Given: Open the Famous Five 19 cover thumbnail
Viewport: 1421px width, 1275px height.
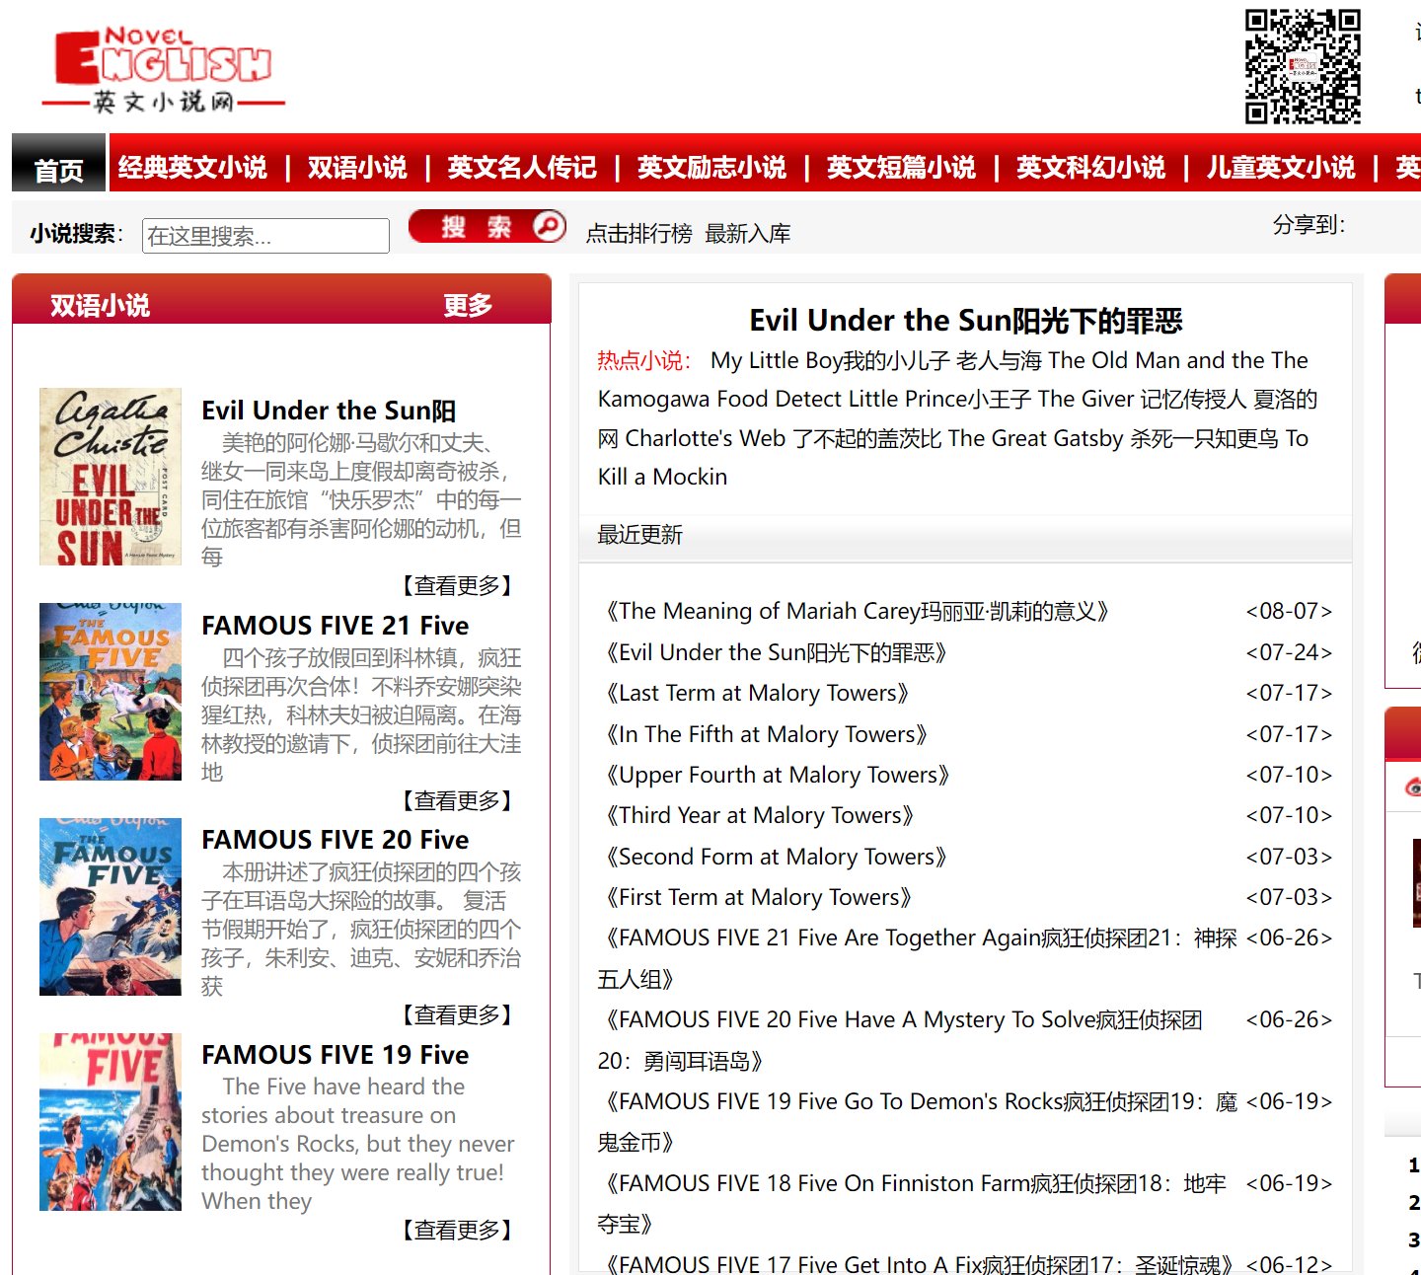Looking at the screenshot, I should 111,1122.
